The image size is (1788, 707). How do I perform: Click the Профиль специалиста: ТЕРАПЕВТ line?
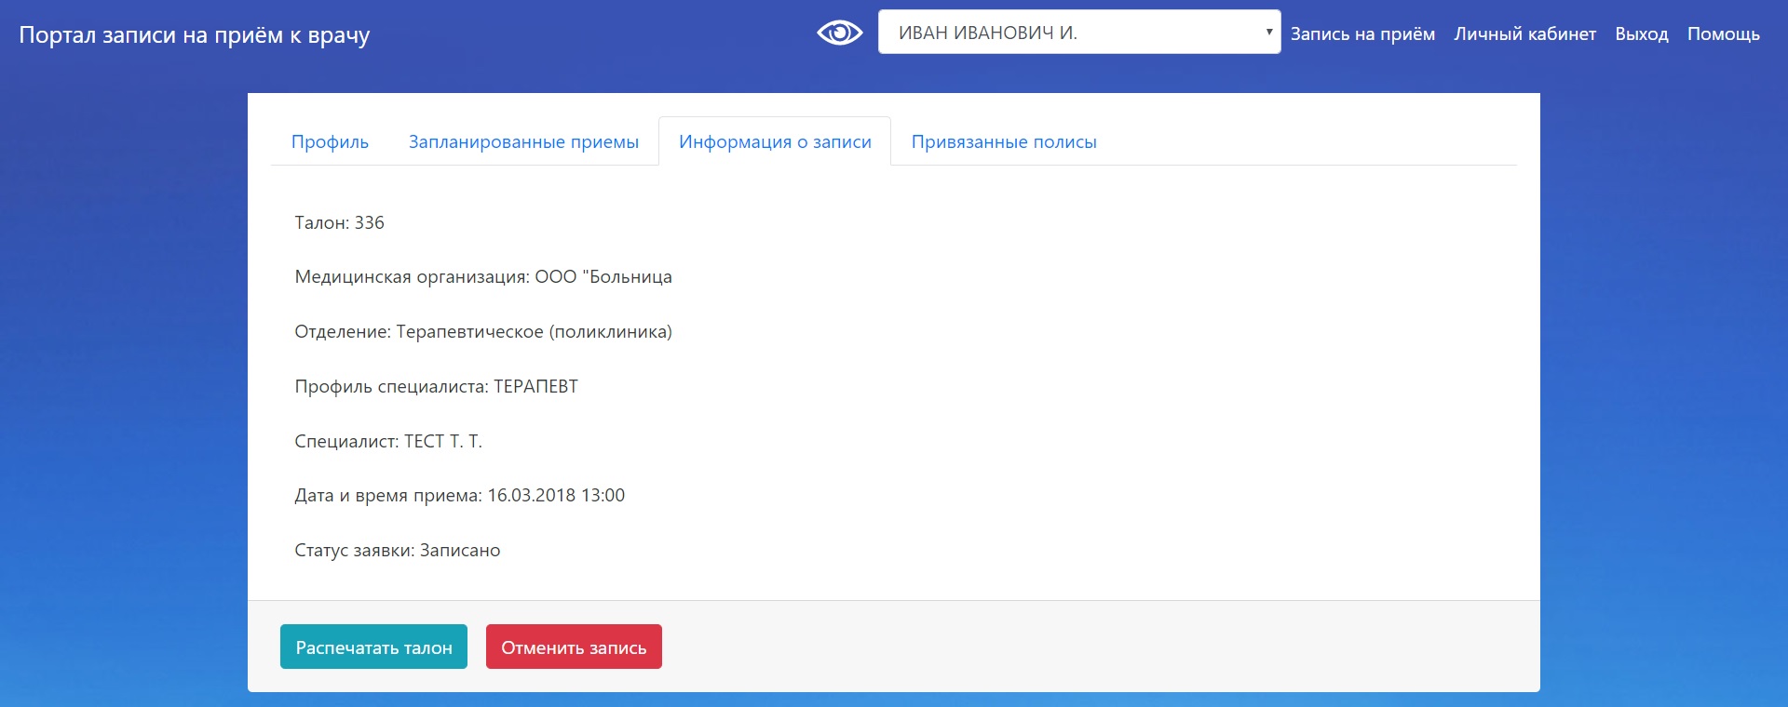click(x=436, y=387)
